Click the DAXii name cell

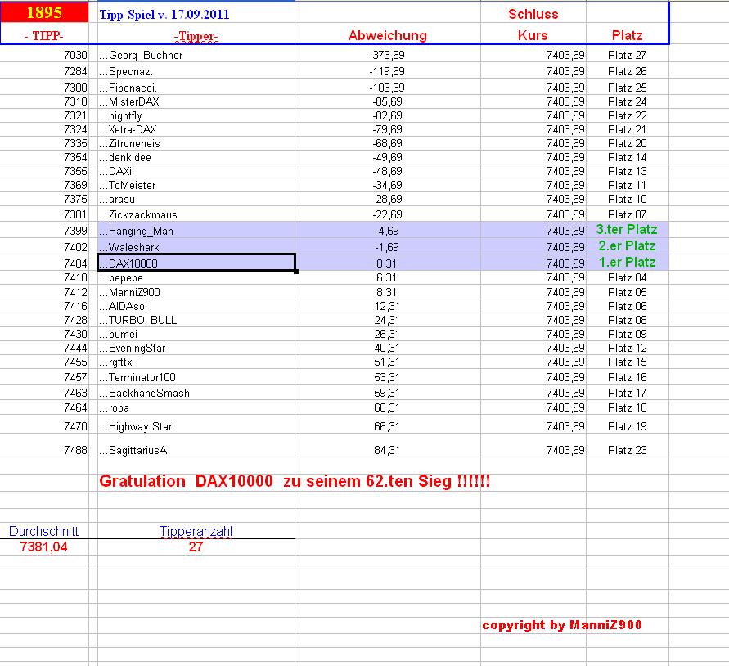[196, 171]
